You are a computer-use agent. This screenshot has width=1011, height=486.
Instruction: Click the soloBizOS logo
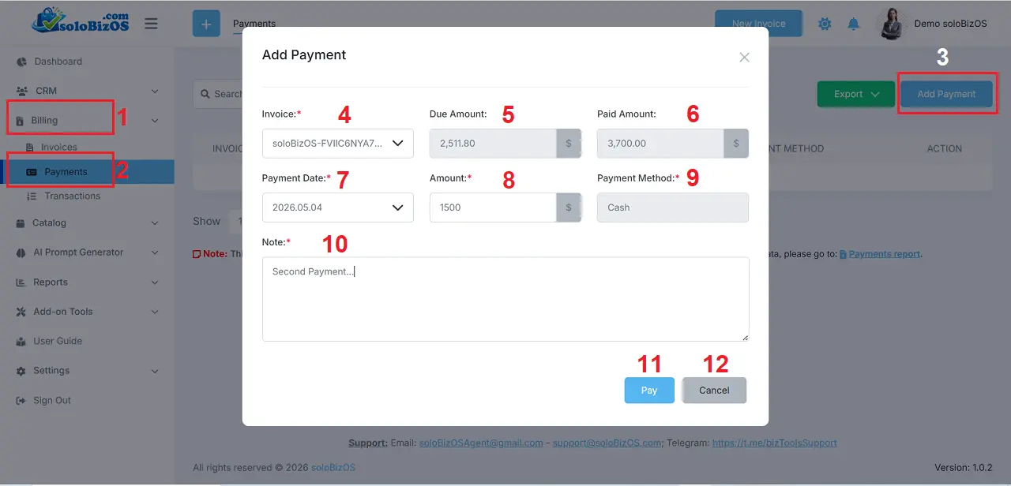(x=80, y=22)
